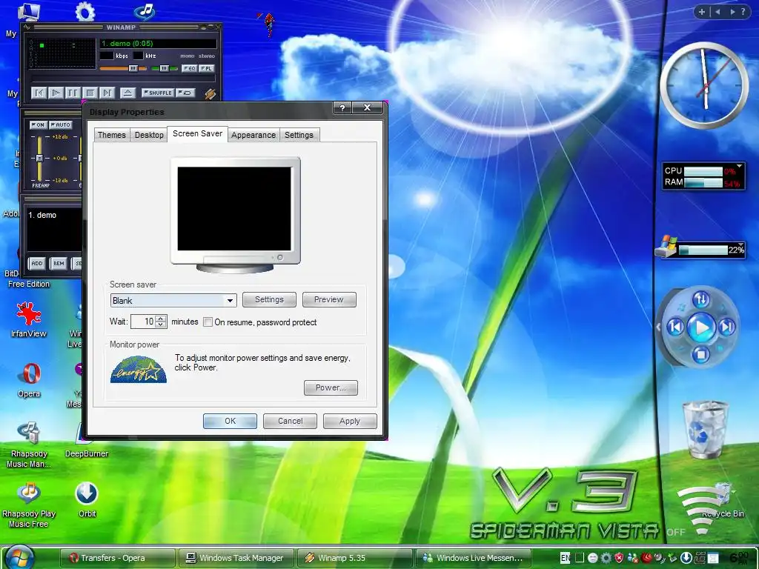Click the screen saver monitor preview

(235, 215)
